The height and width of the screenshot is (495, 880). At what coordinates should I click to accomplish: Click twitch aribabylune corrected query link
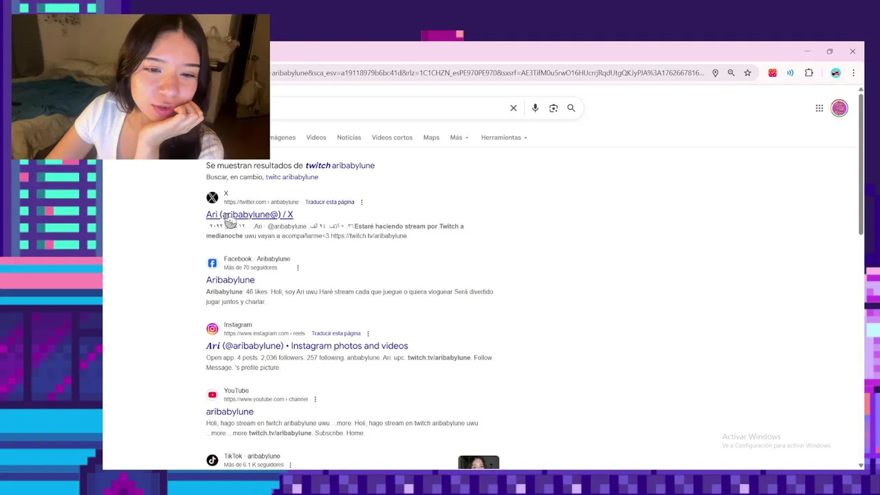tap(340, 166)
